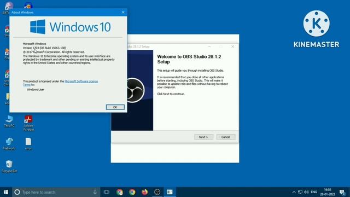The image size is (350, 197).
Task: Select 'Welcome to OBS Studio 28.1.2 Setup' heading
Action: click(x=189, y=59)
